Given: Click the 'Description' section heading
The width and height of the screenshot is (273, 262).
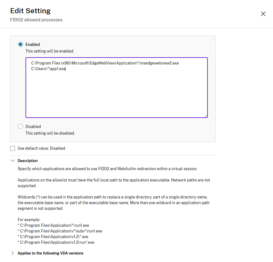Looking at the screenshot, I should coord(28,160).
